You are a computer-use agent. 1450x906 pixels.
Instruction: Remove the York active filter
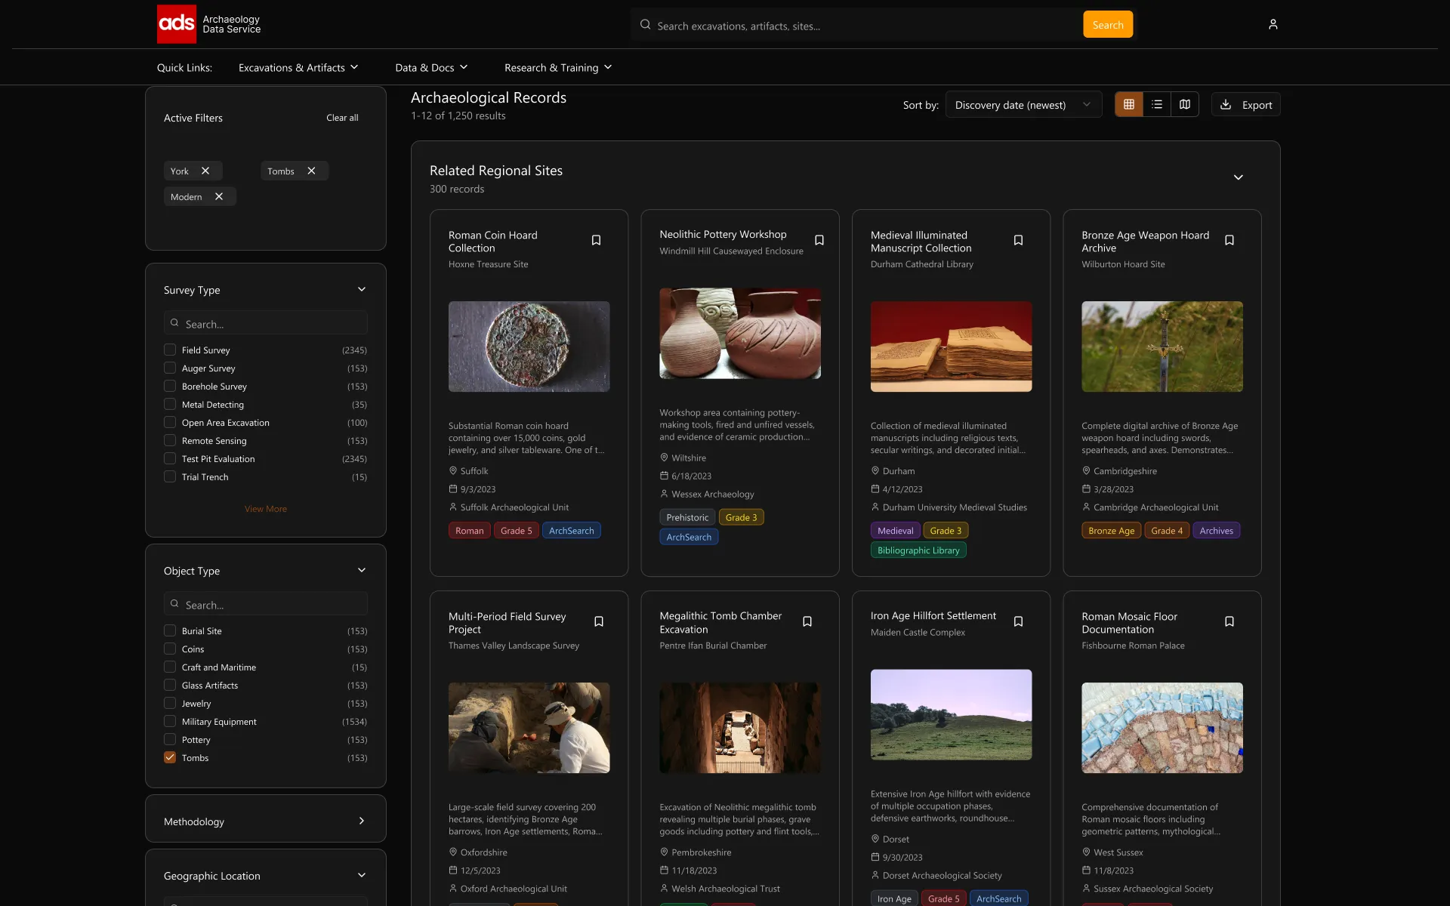(205, 171)
